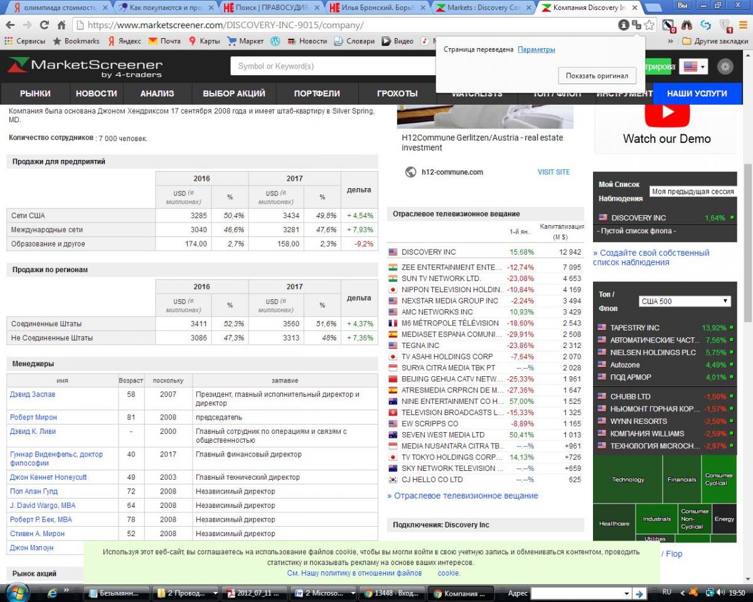
Task: Open the H12Commune real estate ad image
Action: point(485,116)
